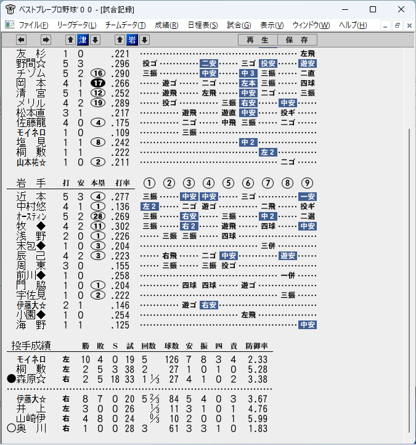Click the vertical scrollbar on the right

409,281
